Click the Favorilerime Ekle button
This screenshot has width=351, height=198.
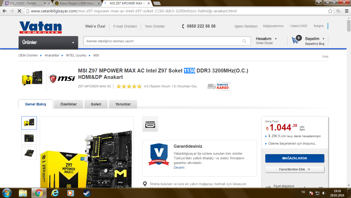tap(295, 169)
